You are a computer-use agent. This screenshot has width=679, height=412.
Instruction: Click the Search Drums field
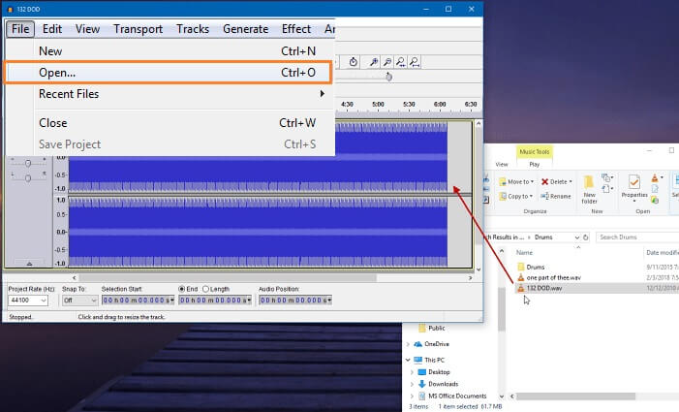pyautogui.click(x=636, y=238)
